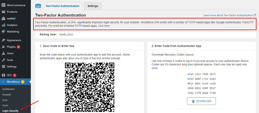Viewport: 259px width, 113px height.
Task: Download the recovery codes
Action: pos(201,101)
